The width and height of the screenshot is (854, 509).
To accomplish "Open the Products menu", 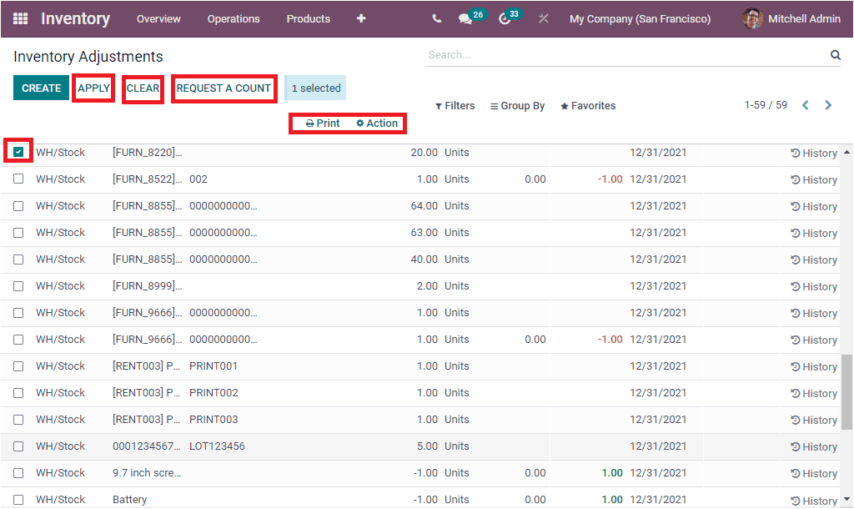I will (x=308, y=18).
